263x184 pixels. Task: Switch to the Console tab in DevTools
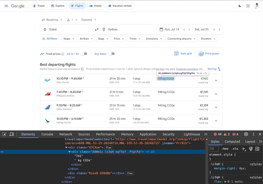[47, 134]
